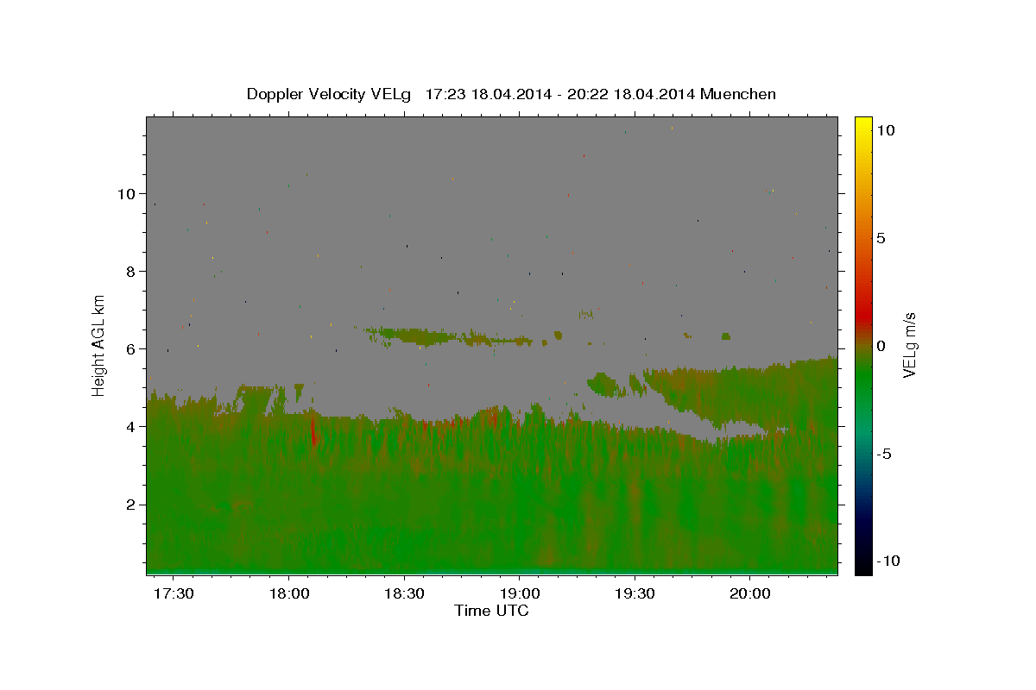
Task: Click the '17:23 18.04.2014' start time in the title
Action: (x=486, y=94)
